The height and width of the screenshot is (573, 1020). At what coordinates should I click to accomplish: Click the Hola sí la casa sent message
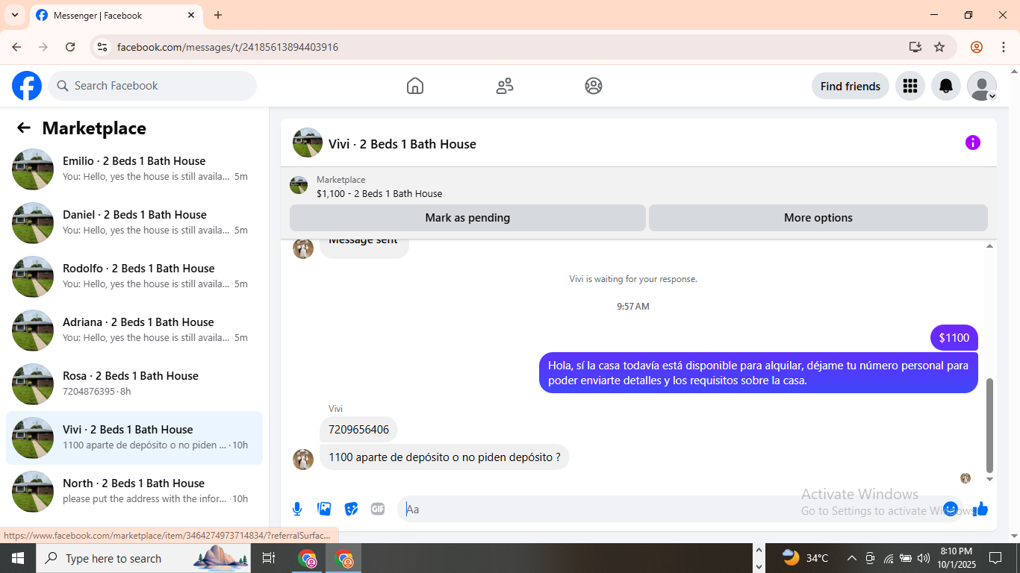(x=759, y=373)
